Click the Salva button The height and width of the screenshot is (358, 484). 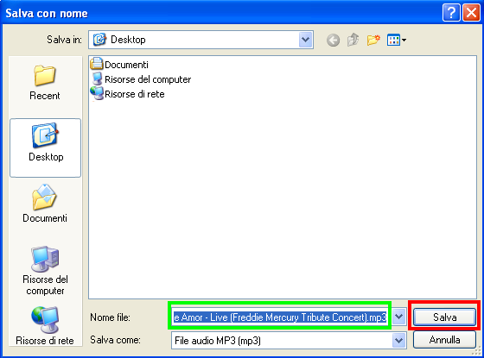[x=444, y=317]
